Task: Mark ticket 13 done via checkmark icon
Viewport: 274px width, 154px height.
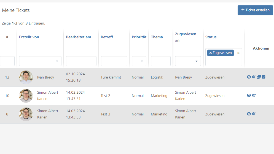Action: [x=264, y=77]
